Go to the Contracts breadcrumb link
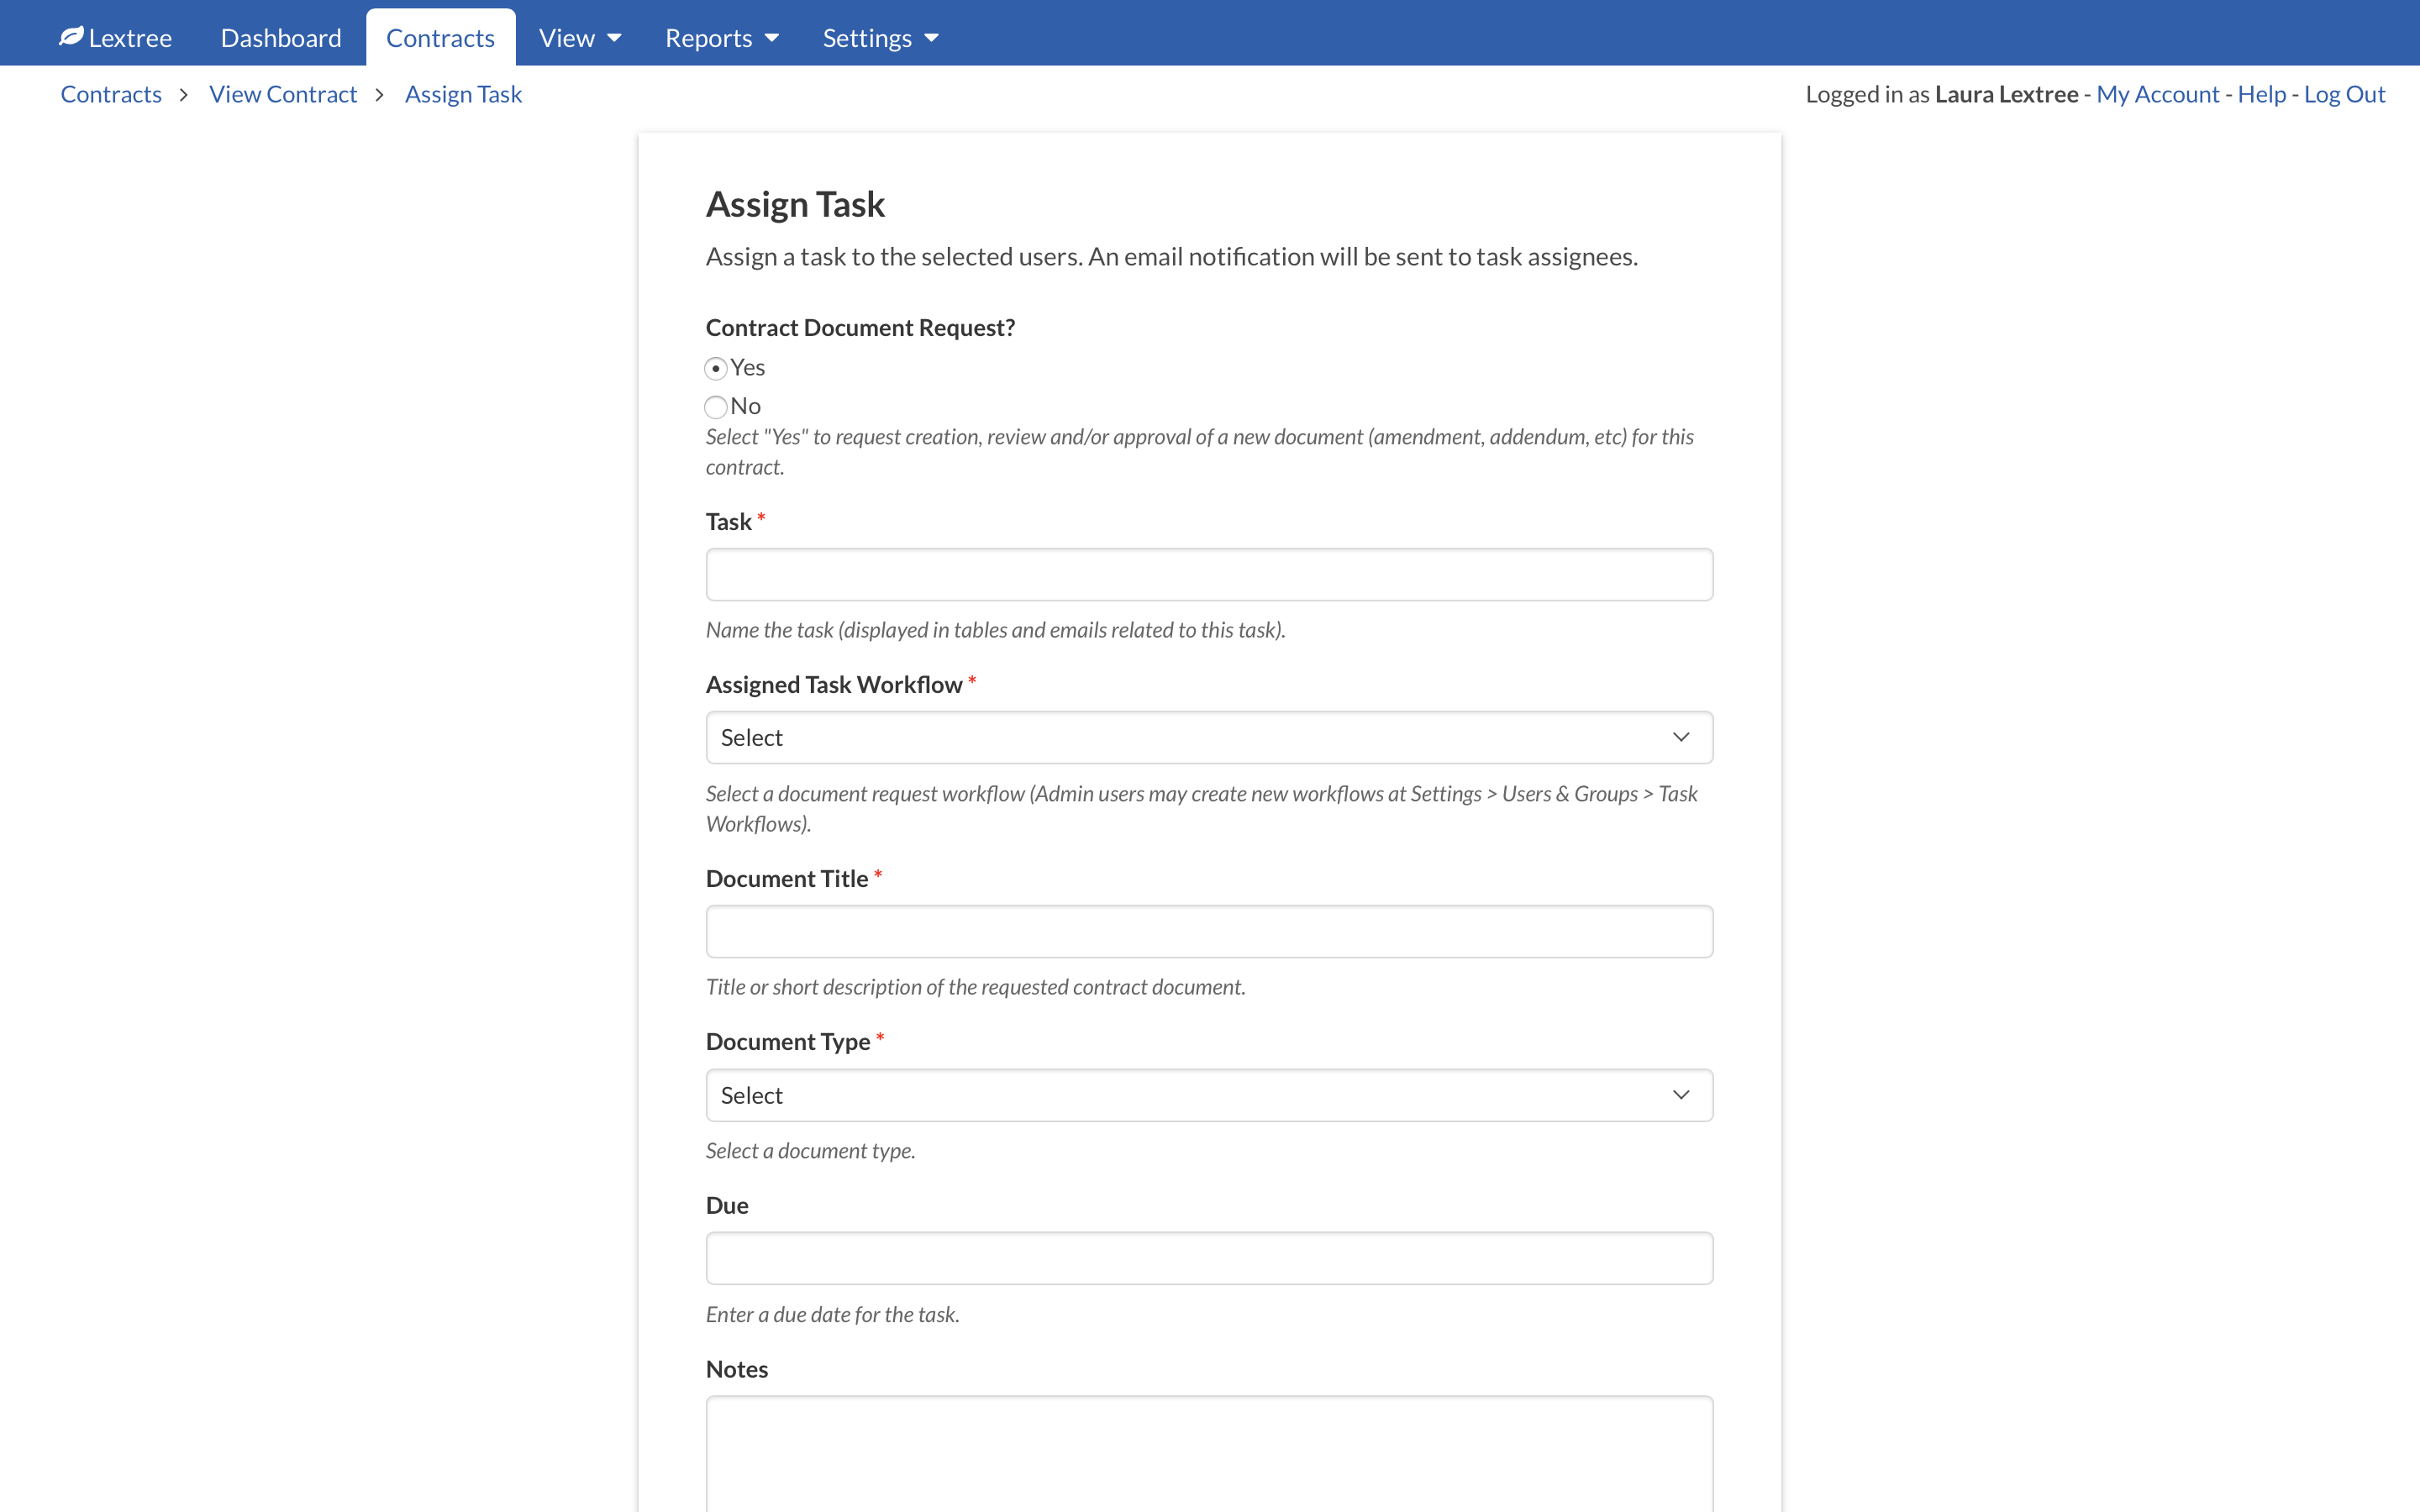 [111, 94]
